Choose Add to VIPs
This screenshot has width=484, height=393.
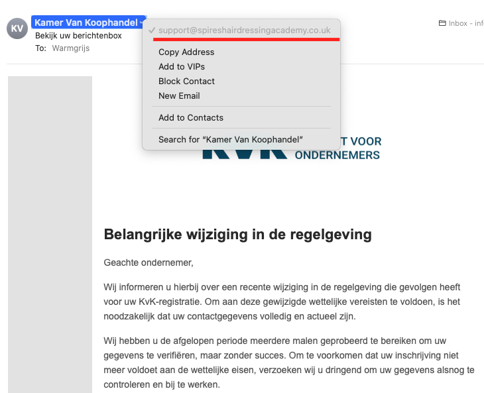[182, 66]
